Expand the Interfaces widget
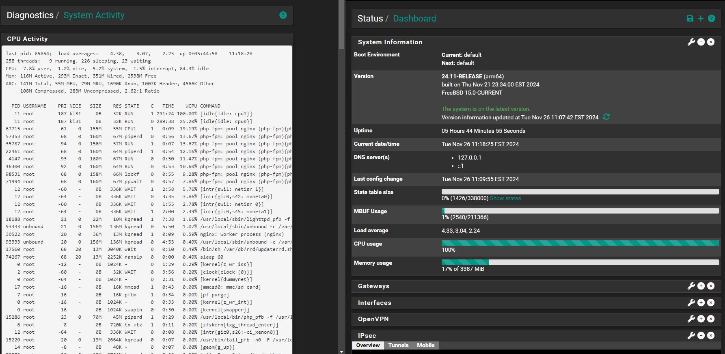 [x=701, y=302]
